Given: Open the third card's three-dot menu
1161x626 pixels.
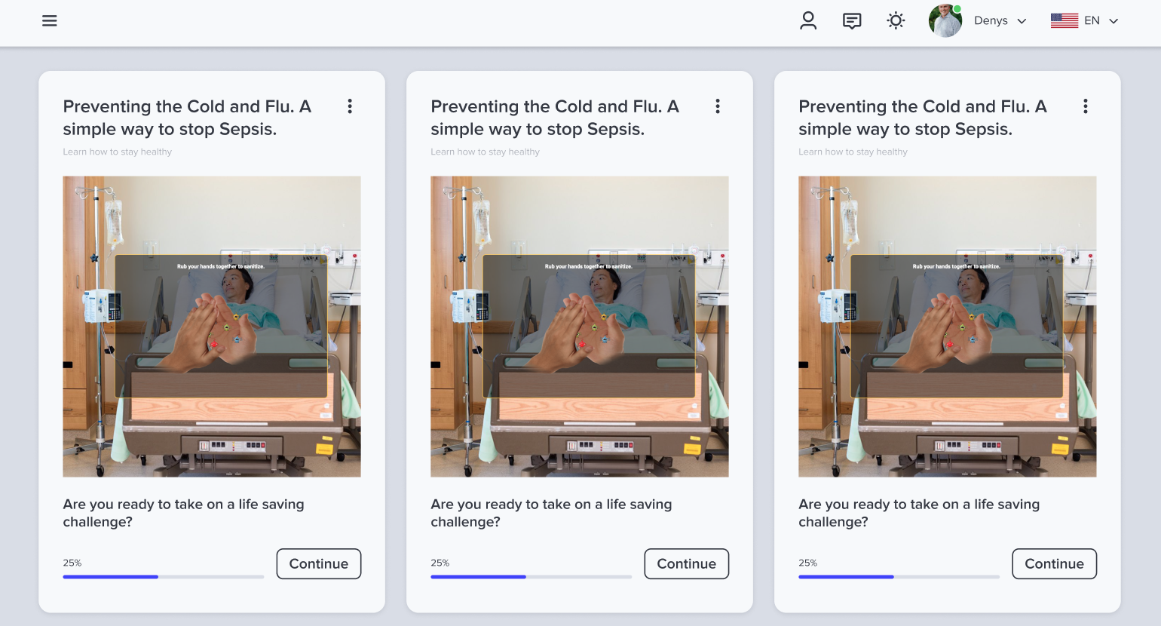Looking at the screenshot, I should (x=1086, y=106).
